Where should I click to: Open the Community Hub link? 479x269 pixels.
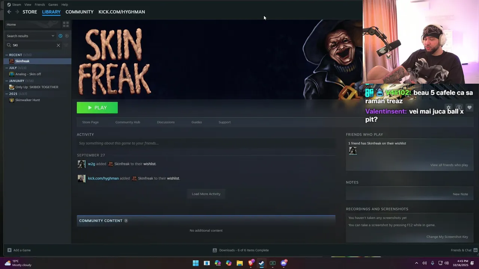pyautogui.click(x=128, y=122)
